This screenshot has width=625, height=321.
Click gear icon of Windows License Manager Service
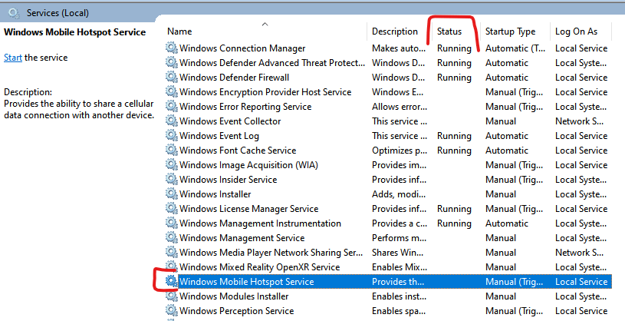point(172,208)
